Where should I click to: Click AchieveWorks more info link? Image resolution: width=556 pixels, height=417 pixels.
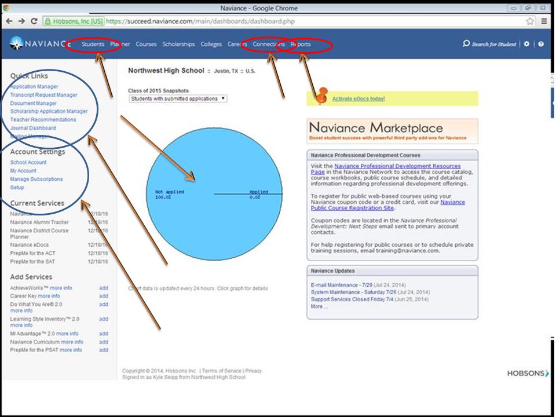coord(61,288)
